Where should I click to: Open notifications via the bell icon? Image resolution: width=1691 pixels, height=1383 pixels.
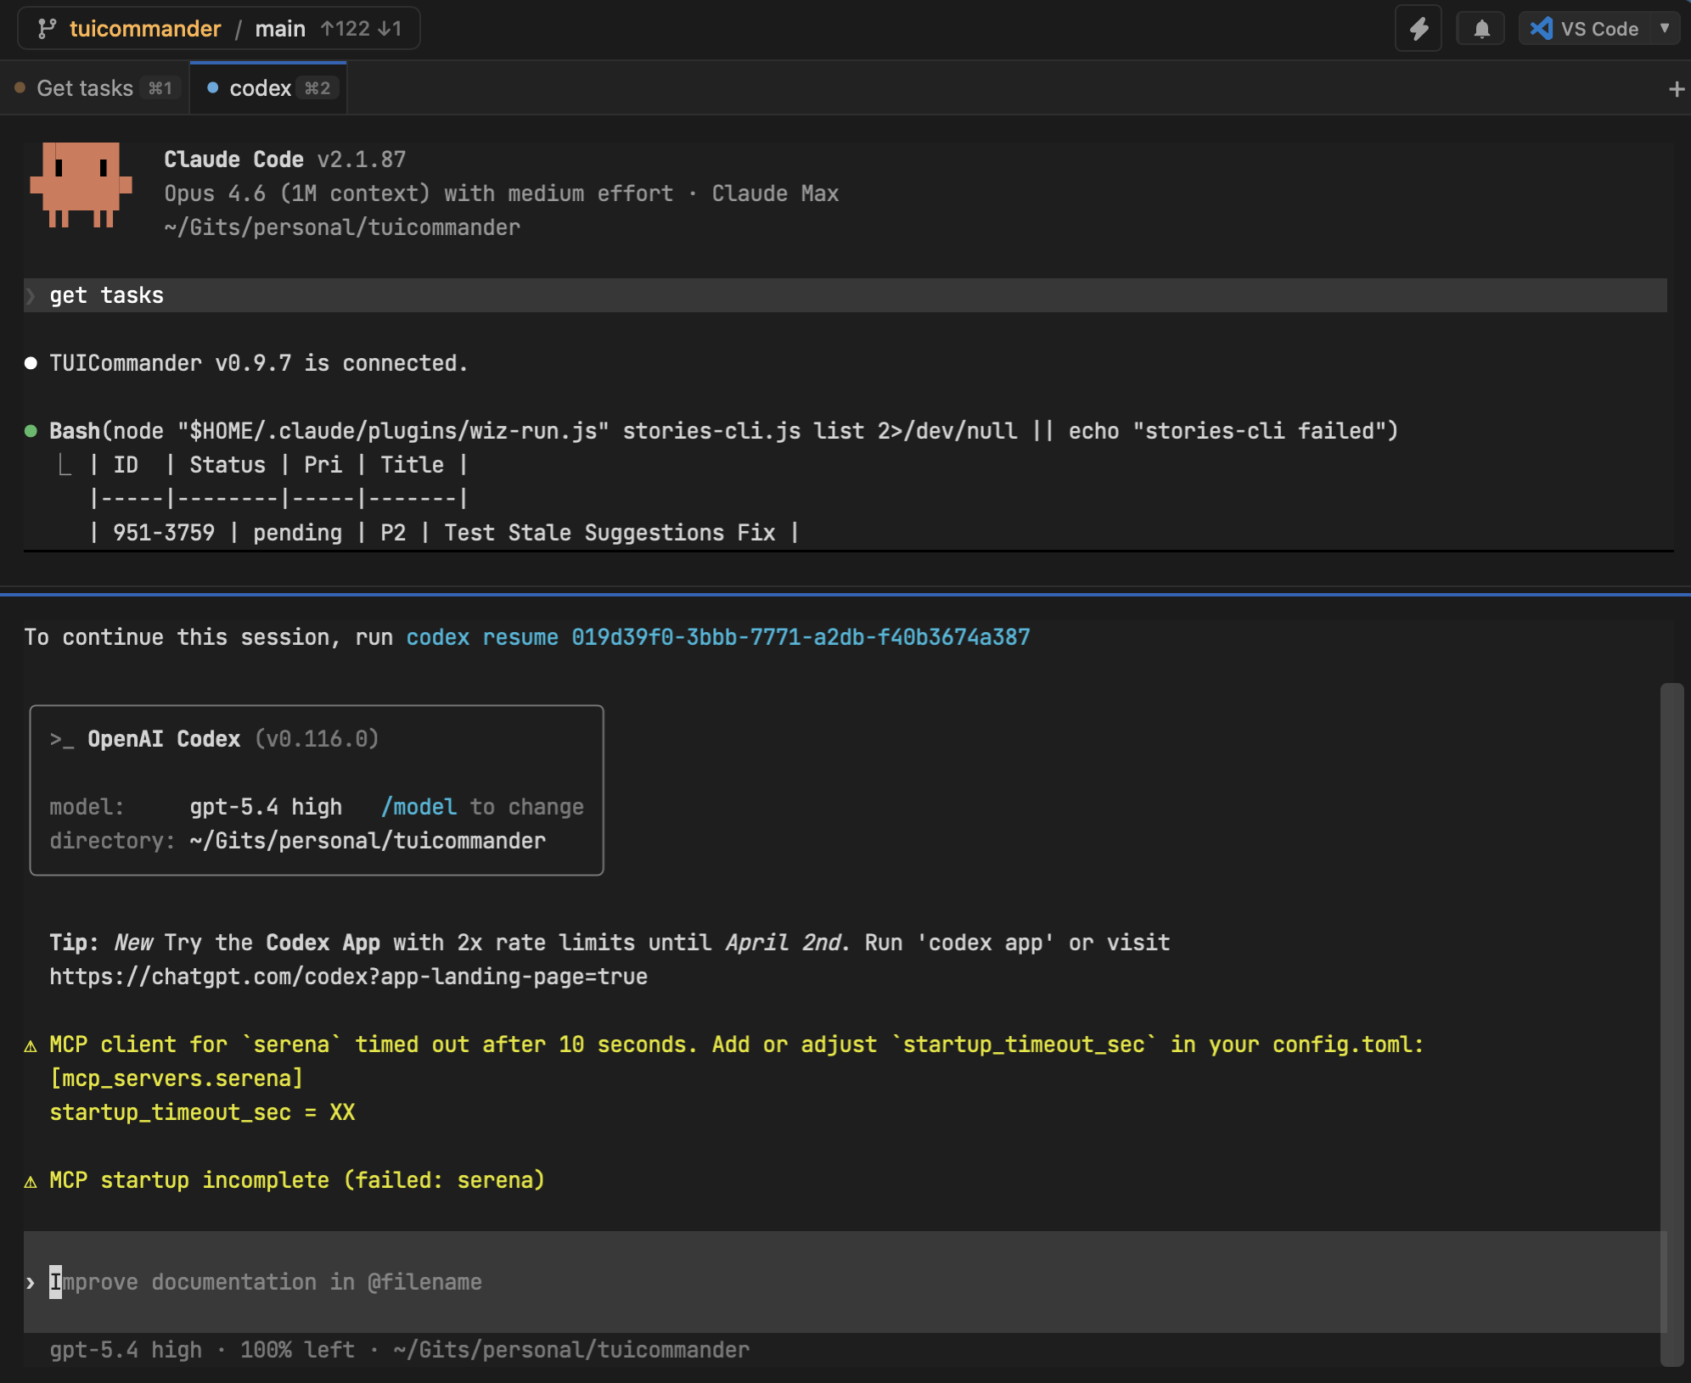(x=1480, y=28)
